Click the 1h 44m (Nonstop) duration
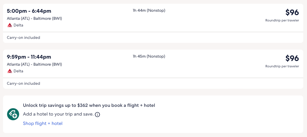Screen dimensions: 307x137 (x=149, y=10)
